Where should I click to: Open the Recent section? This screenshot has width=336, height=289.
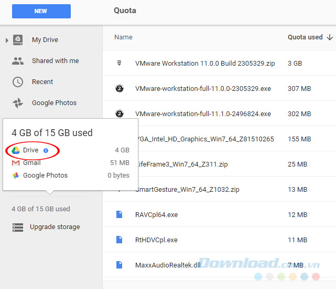(x=42, y=82)
